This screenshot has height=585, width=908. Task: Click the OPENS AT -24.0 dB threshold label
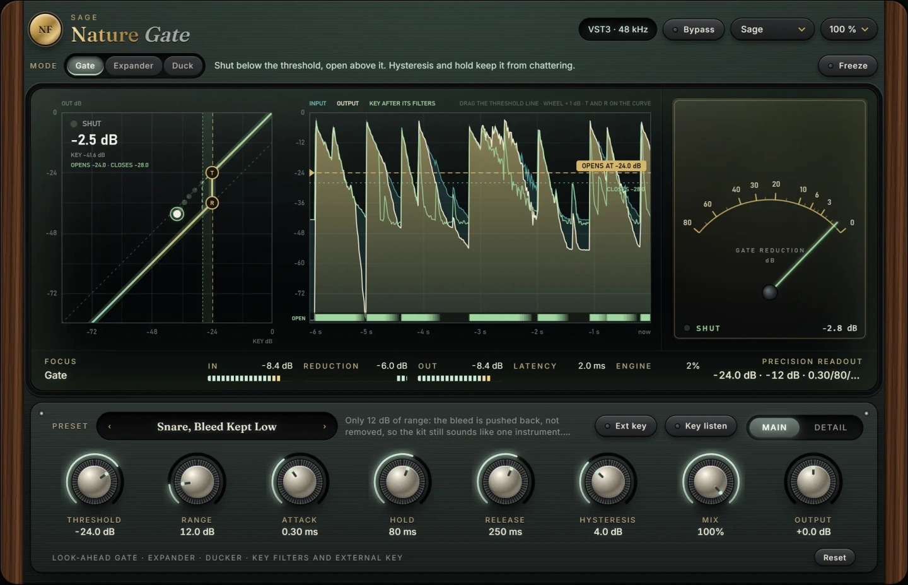click(x=611, y=166)
